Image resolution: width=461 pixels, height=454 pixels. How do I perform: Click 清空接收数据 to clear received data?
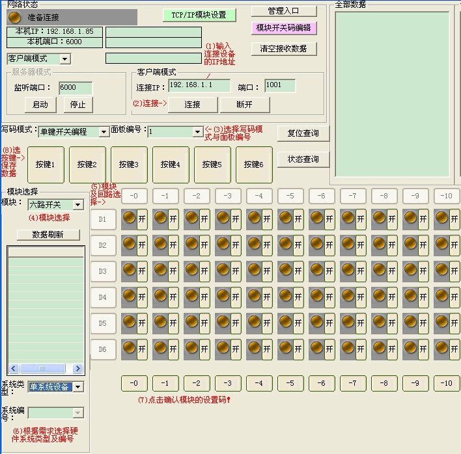coord(284,49)
